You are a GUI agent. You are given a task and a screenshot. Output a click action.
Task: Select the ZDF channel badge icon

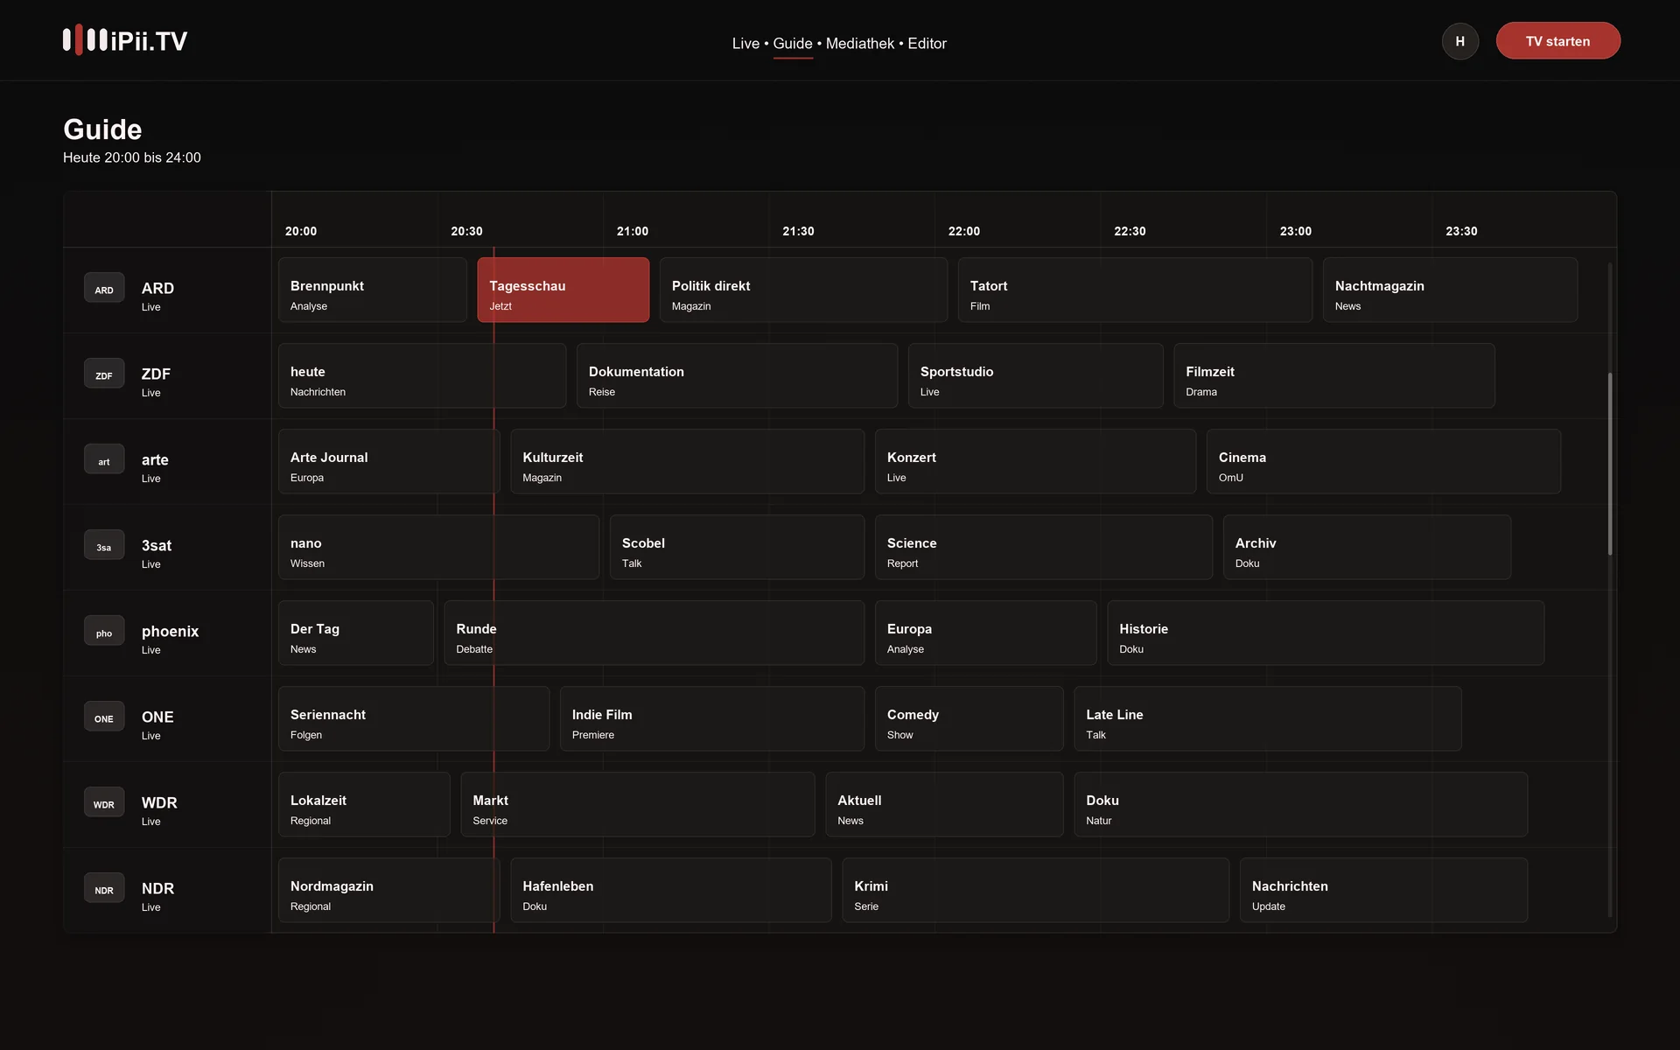coord(104,374)
